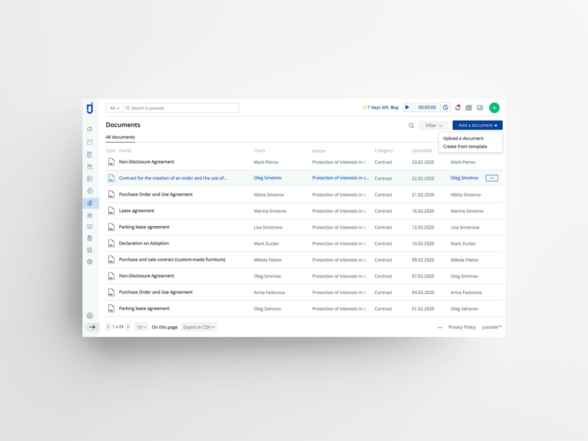This screenshot has width=588, height=441.
Task: Open the per-page count dropdown showing 10
Action: point(141,326)
